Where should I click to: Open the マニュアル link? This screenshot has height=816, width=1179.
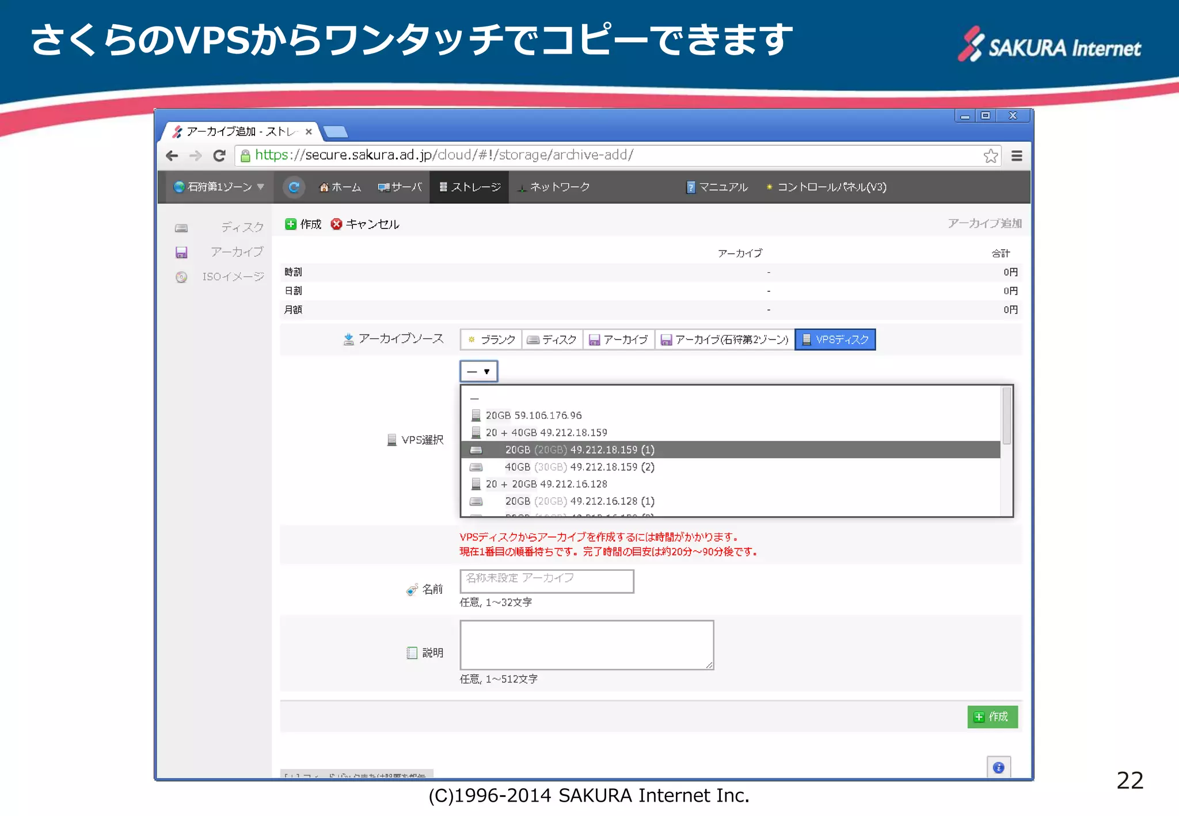(x=717, y=187)
